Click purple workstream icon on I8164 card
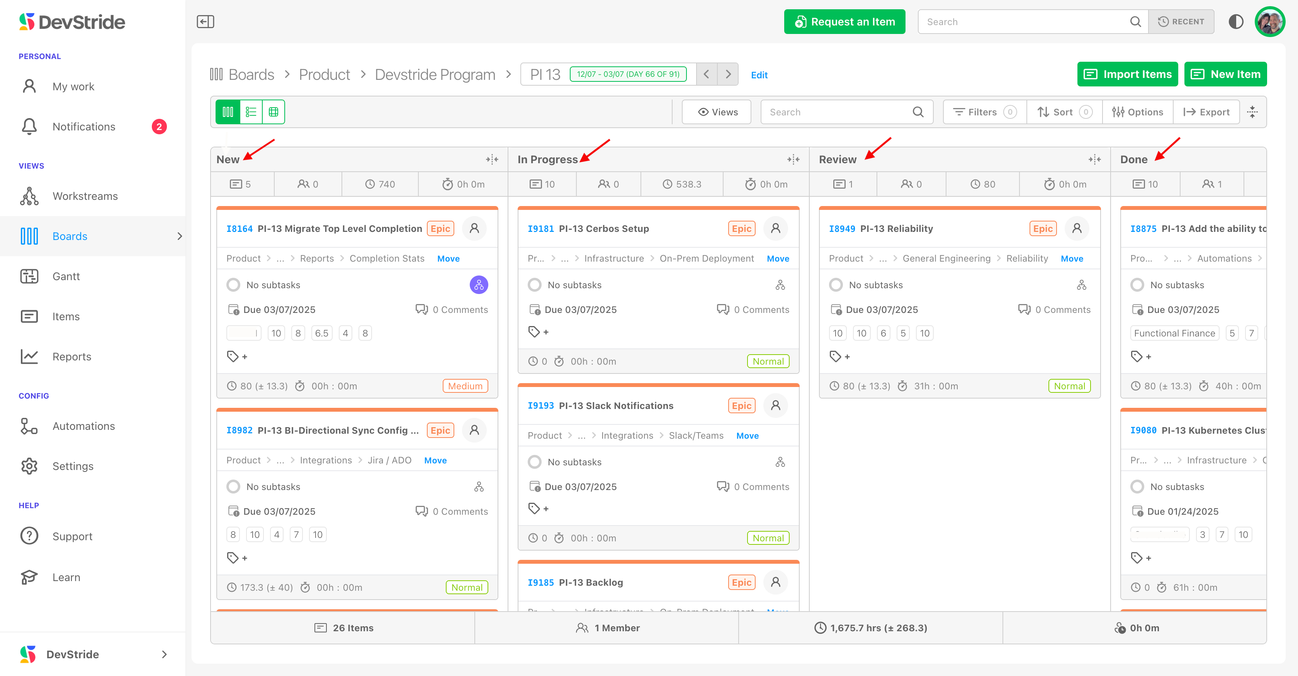The height and width of the screenshot is (676, 1298). click(x=478, y=285)
